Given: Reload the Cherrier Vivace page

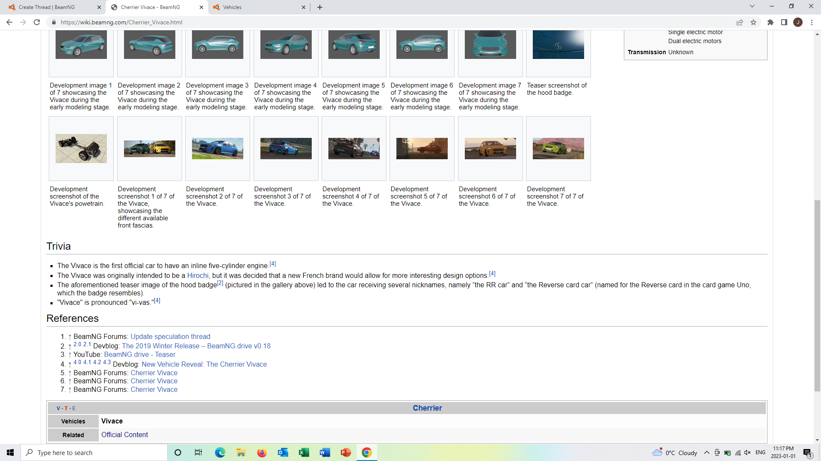Looking at the screenshot, I should tap(37, 22).
